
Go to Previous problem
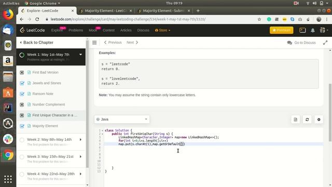pyautogui.click(x=113, y=43)
